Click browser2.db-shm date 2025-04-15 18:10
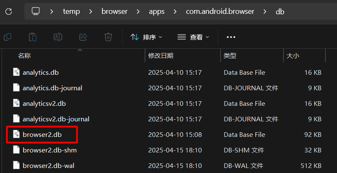 [x=175, y=150]
